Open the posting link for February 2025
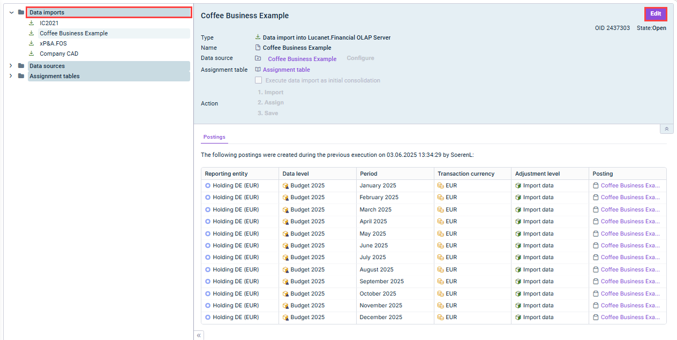677x340 pixels. click(630, 197)
